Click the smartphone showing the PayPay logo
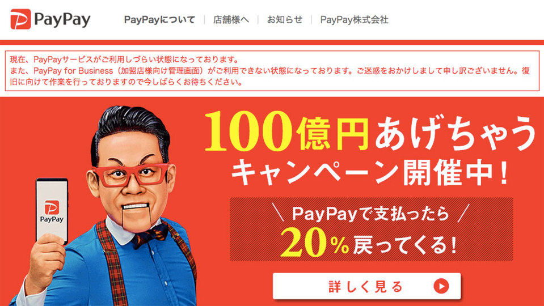This screenshot has width=544, height=306. [x=52, y=211]
